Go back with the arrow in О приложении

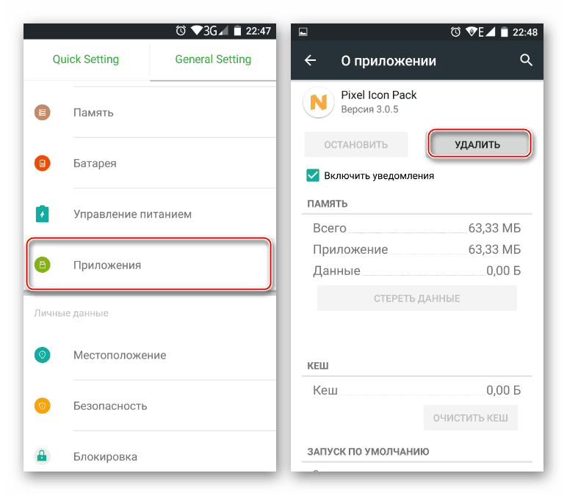(310, 60)
